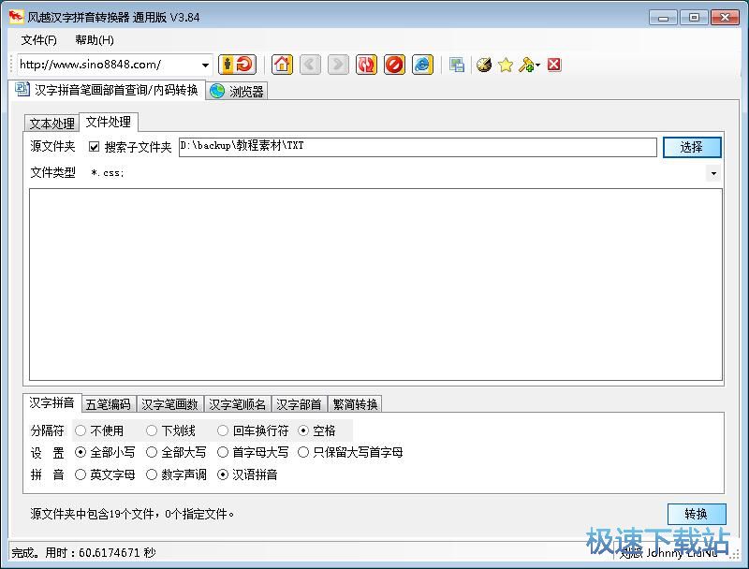Expand the 文件类型 file type dropdown
The width and height of the screenshot is (749, 569).
(x=713, y=173)
